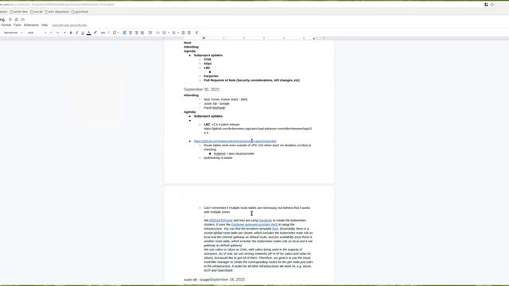Toggle underline formatting in toolbar
The height and width of the screenshot is (286, 509).
pos(83,33)
